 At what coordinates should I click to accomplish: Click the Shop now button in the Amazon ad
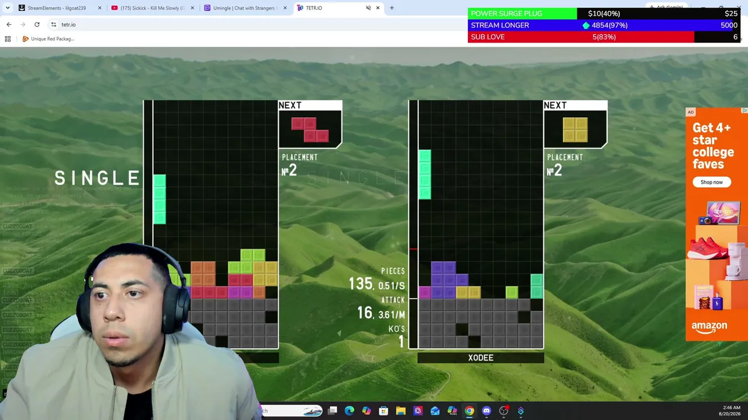click(x=712, y=182)
